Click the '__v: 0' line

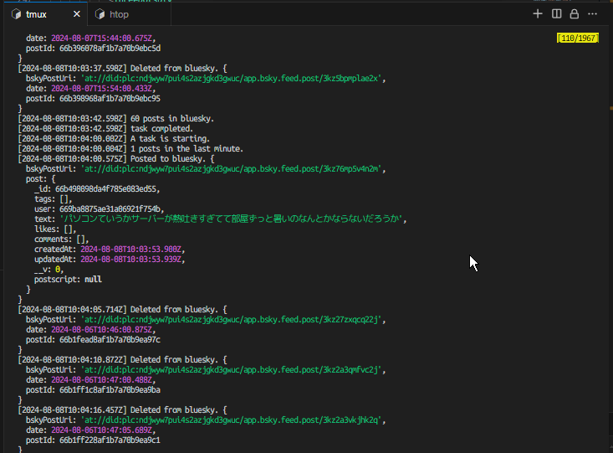49,270
